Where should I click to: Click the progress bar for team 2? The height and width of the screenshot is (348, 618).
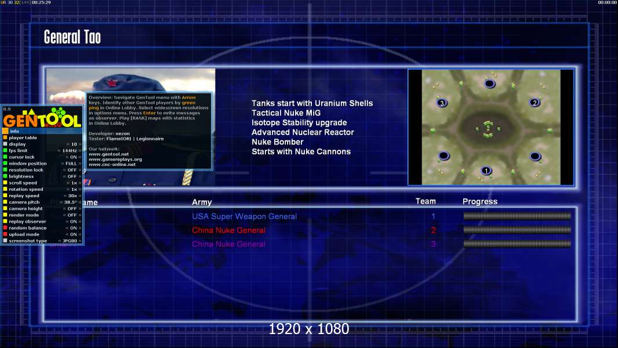pos(517,230)
